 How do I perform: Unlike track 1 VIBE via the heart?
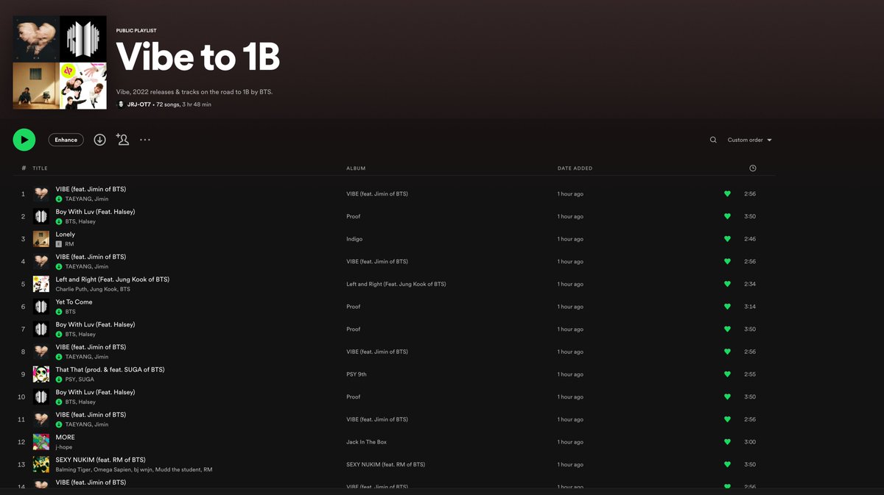[x=727, y=194]
